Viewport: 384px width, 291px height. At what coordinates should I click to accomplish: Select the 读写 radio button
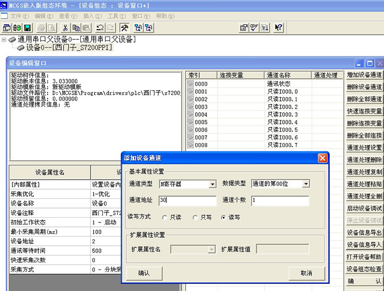coord(223,217)
